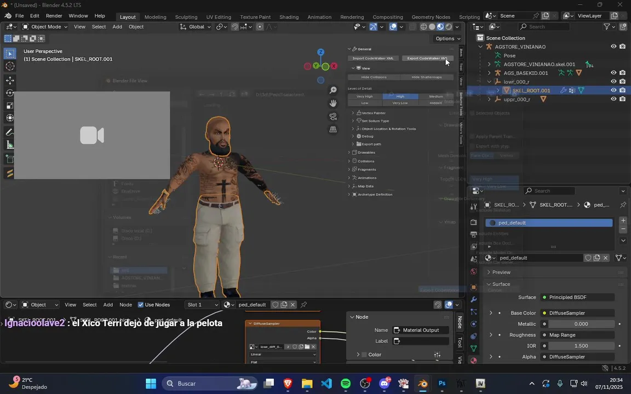Screen dimensions: 631x394
Task: Switch to solid viewport shading
Action: (x=432, y=26)
